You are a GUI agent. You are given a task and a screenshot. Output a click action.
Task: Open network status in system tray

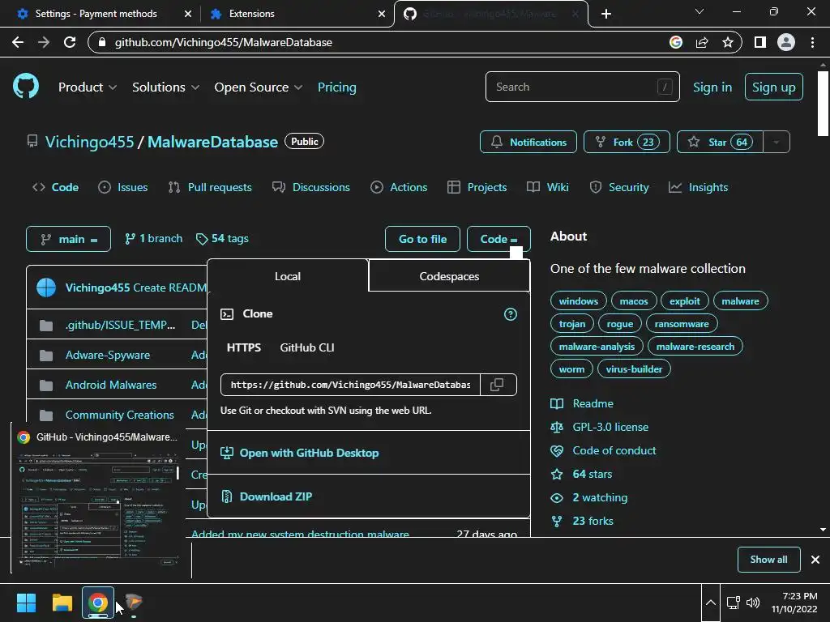733,603
